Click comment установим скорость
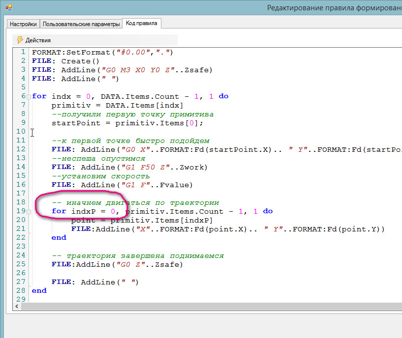This screenshot has height=338, width=402. [100, 176]
